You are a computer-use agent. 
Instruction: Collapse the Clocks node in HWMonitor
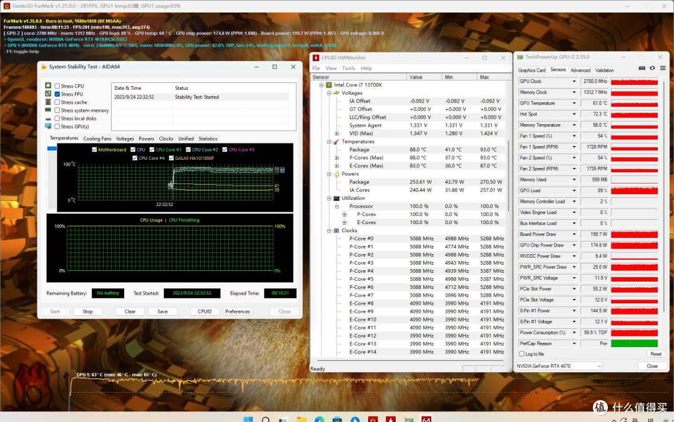[x=329, y=230]
